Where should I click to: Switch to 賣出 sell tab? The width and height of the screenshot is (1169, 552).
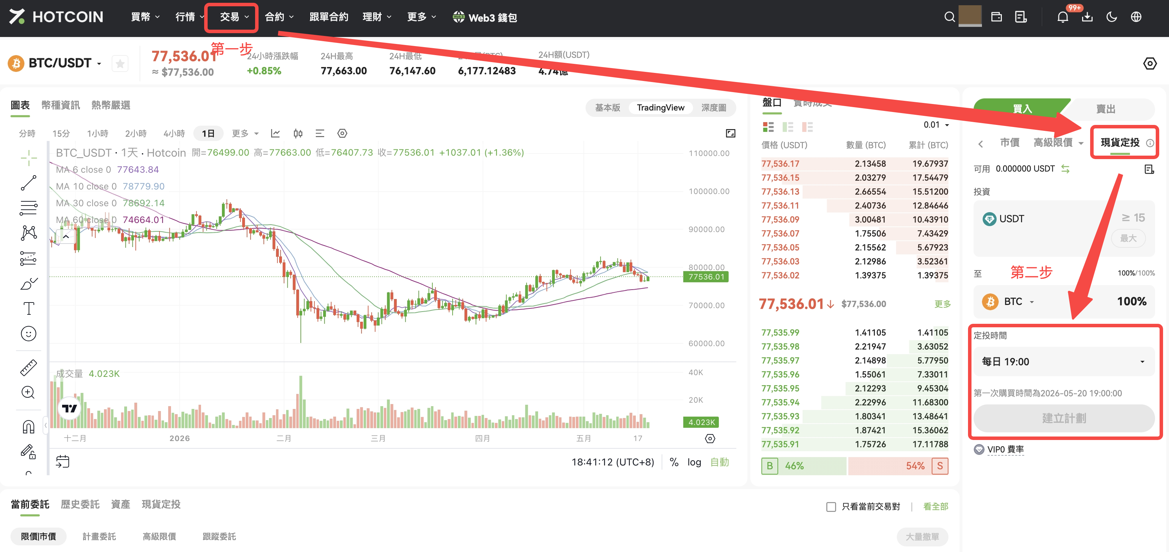[x=1105, y=109]
